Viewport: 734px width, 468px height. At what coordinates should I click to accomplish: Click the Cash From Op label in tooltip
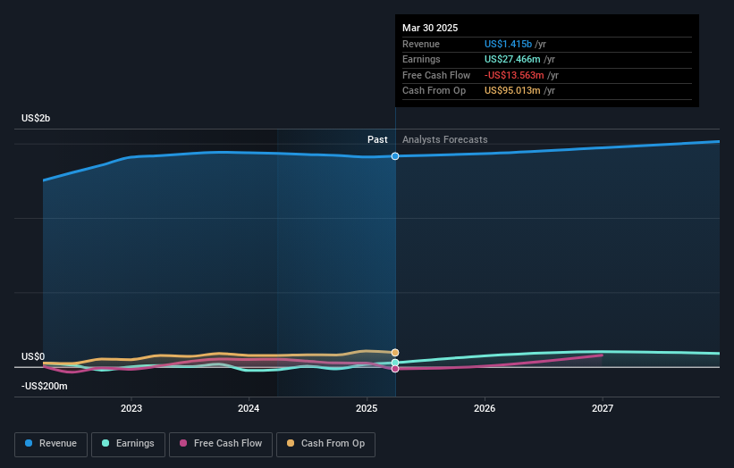coord(434,91)
